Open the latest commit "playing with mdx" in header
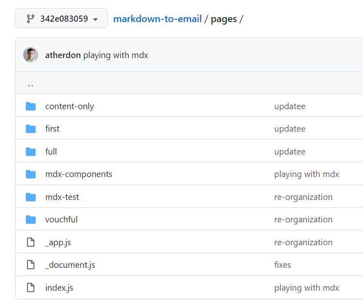This screenshot has height=305, width=363. 115,55
